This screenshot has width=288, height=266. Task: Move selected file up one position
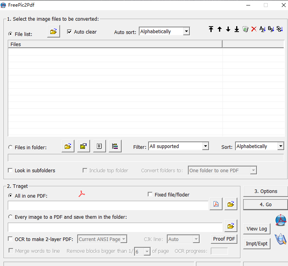pos(219,29)
